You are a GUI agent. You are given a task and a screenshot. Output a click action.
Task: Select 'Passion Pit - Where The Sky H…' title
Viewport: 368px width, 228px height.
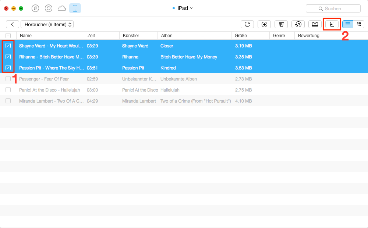click(52, 68)
